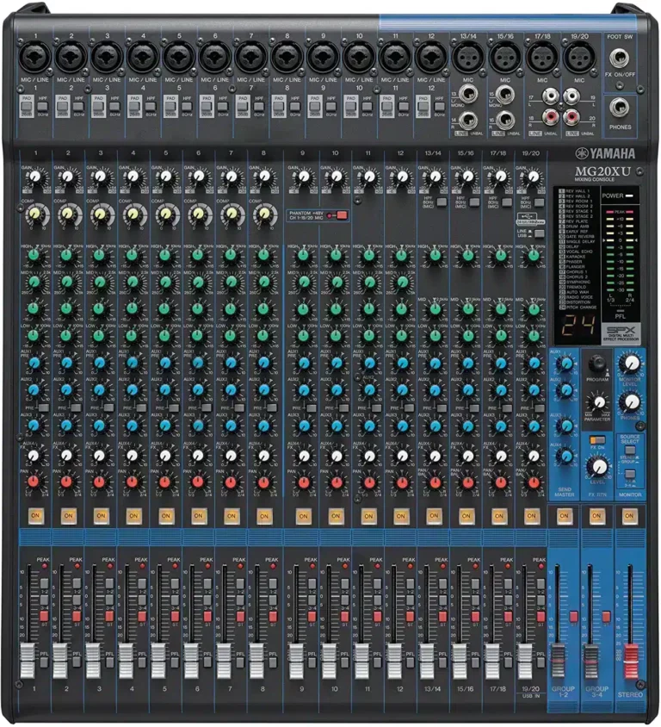Click the white RCA jack for input 17 L
661x727 pixels.
(550, 96)
